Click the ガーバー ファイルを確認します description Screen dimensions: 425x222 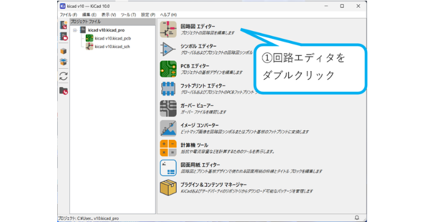[203, 112]
